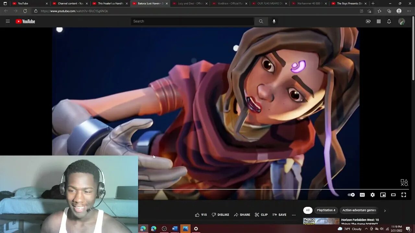Like the video showing 915 likes
Screen dimensions: 415x233
pyautogui.click(x=201, y=215)
